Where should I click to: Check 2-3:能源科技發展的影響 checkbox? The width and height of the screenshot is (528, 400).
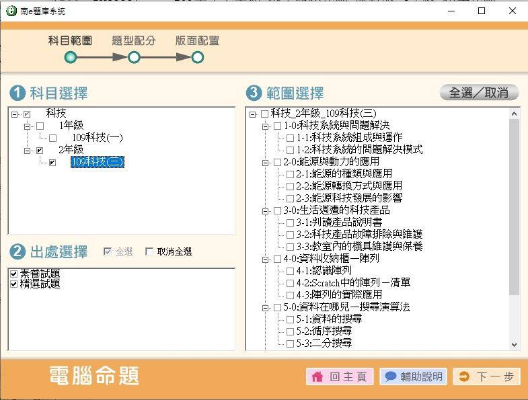[x=291, y=198]
